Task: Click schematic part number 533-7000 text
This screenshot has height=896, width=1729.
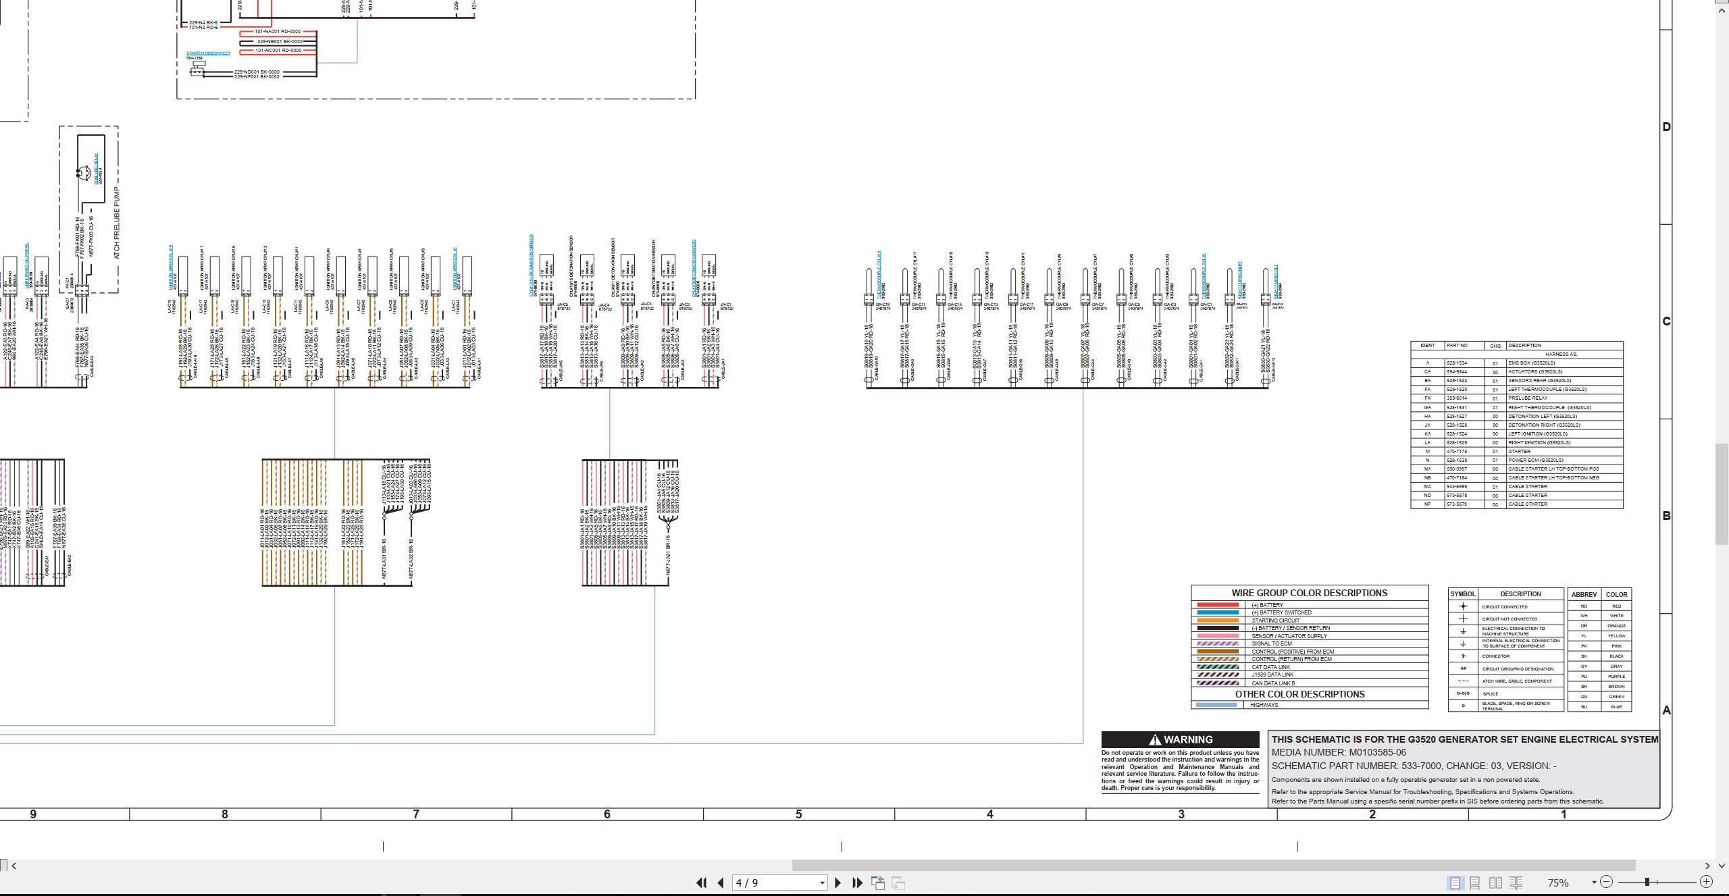Action: pyautogui.click(x=1414, y=766)
